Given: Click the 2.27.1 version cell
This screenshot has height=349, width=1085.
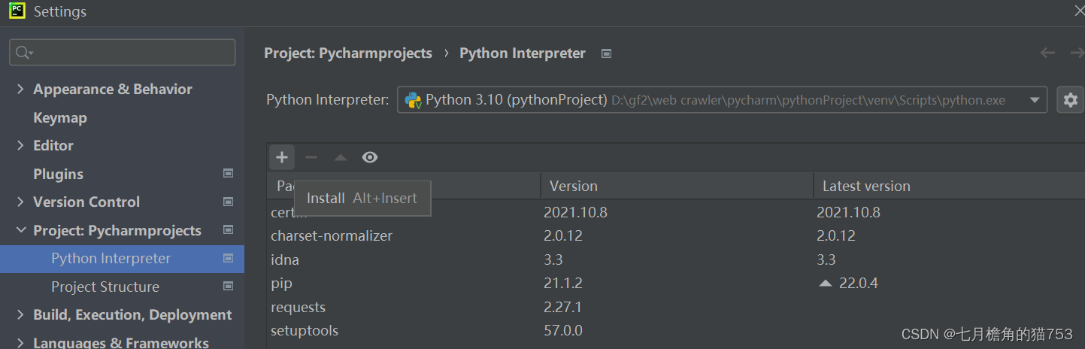Looking at the screenshot, I should [562, 307].
